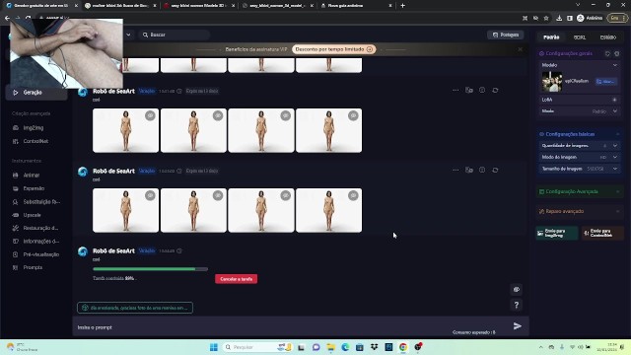The height and width of the screenshot is (355, 631).
Task: Open help with the question mark icon
Action: point(517,305)
